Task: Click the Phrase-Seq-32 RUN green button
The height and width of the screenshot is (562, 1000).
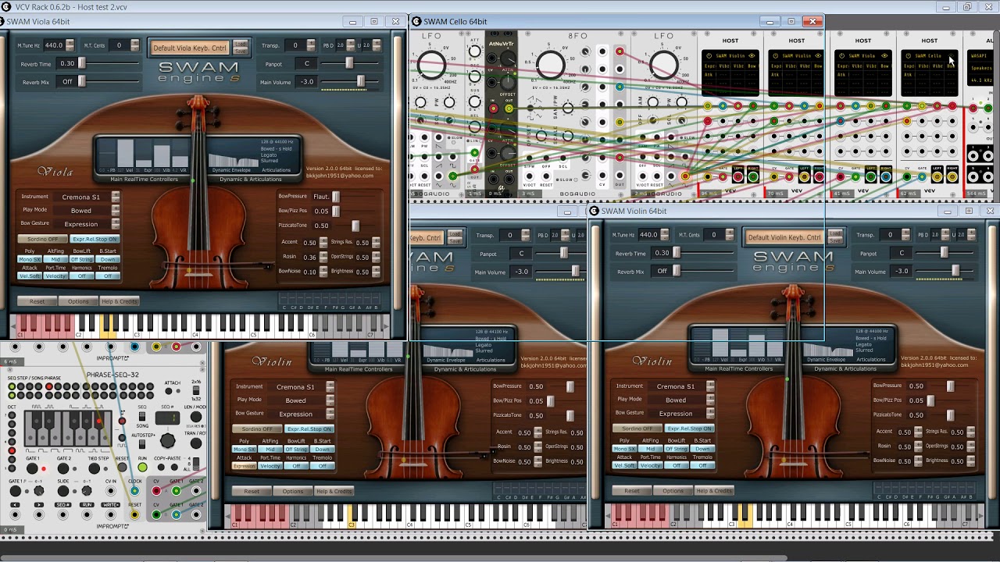Action: tap(142, 468)
